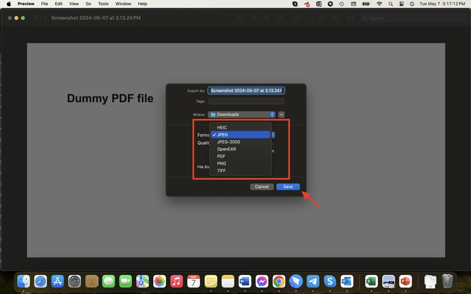The height and width of the screenshot is (294, 471).
Task: Click the Siri menu bar icon
Action: (x=412, y=4)
